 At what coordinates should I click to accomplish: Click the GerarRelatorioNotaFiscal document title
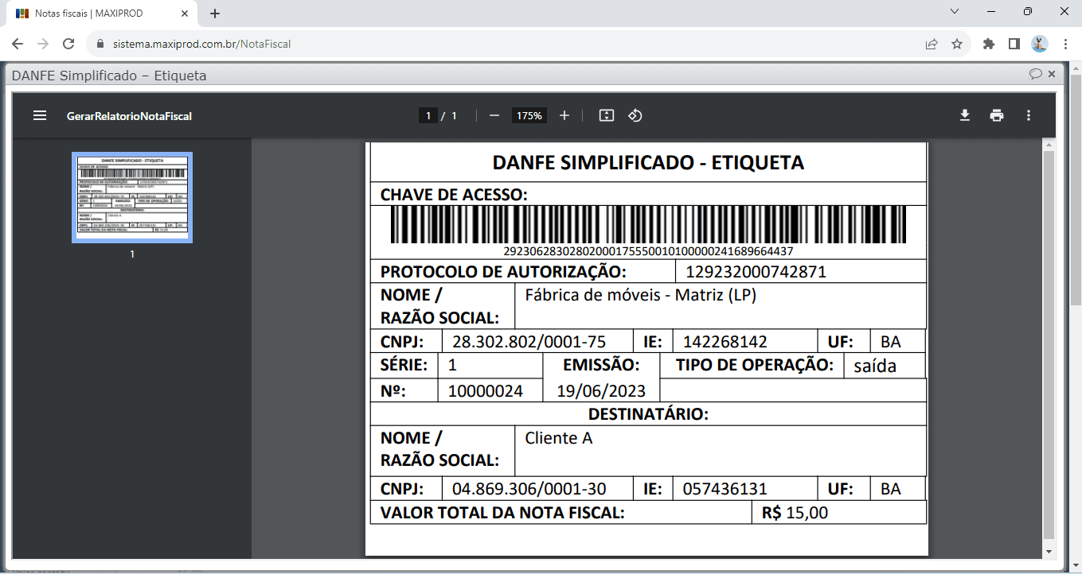tap(129, 116)
